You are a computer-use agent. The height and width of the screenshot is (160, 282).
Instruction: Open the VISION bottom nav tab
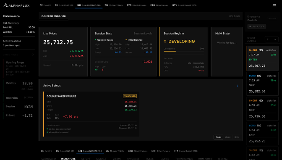(x=117, y=159)
